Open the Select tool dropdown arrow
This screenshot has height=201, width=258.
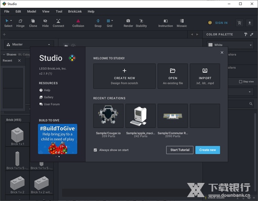[11, 21]
